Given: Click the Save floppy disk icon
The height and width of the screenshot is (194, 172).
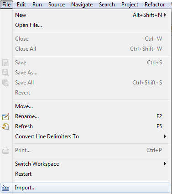Looking at the screenshot, I should pyautogui.click(x=5, y=63).
